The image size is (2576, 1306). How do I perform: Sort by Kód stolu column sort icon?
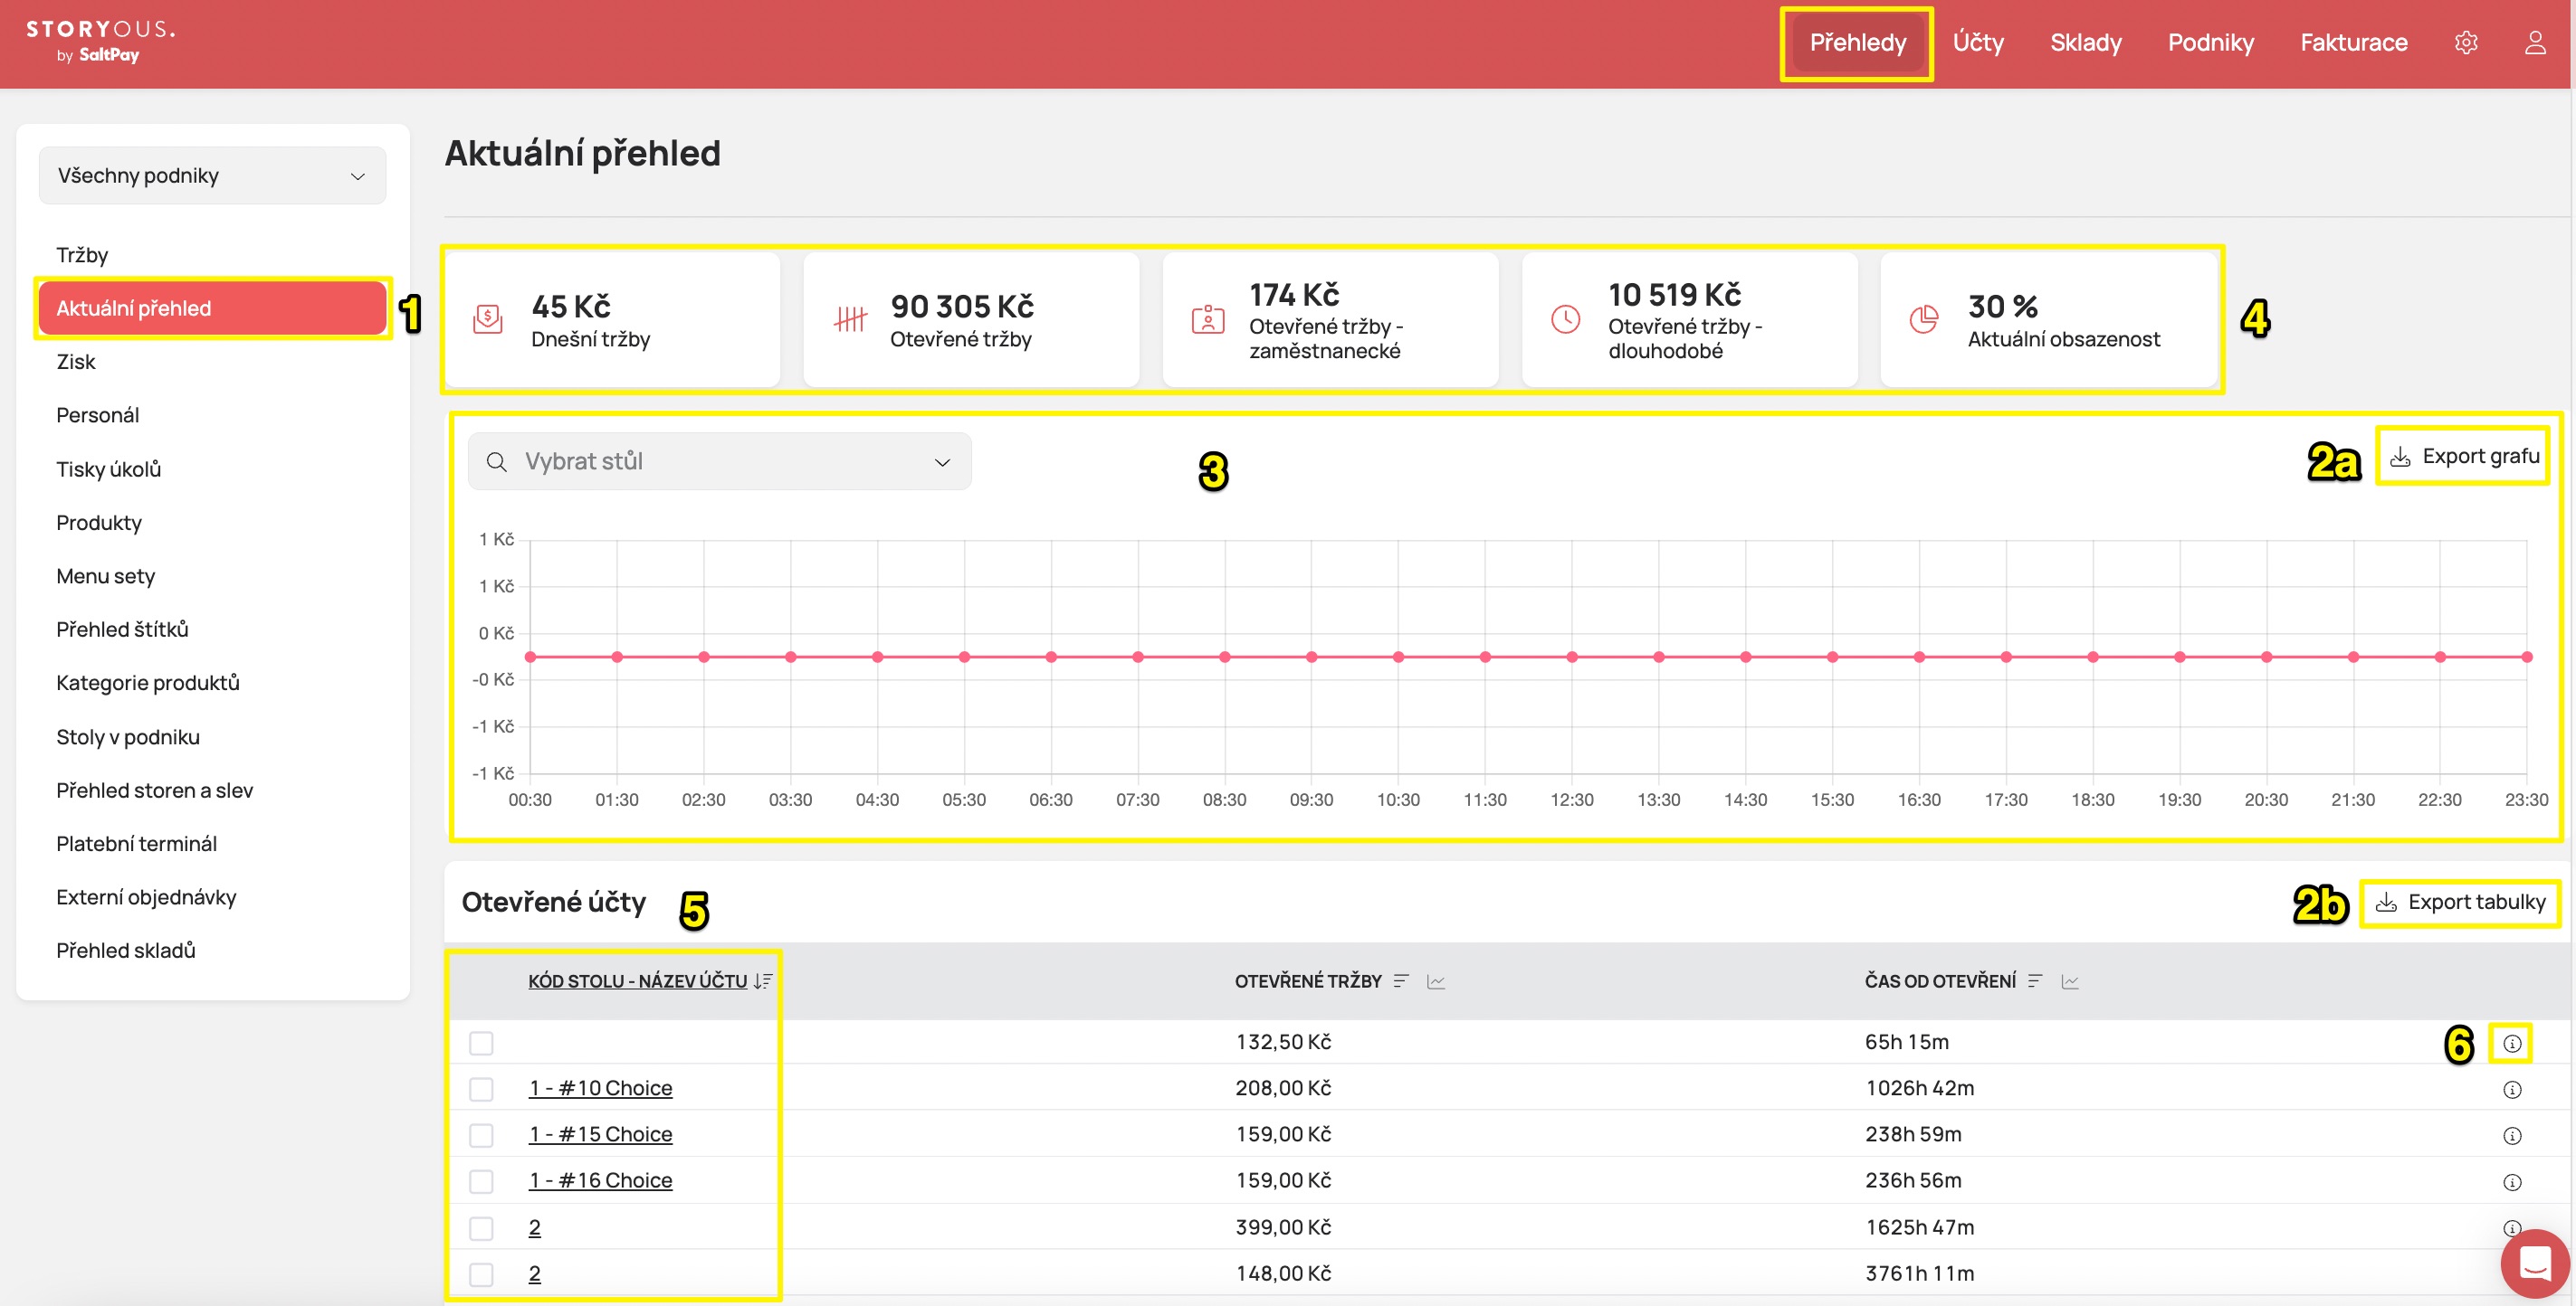point(763,981)
